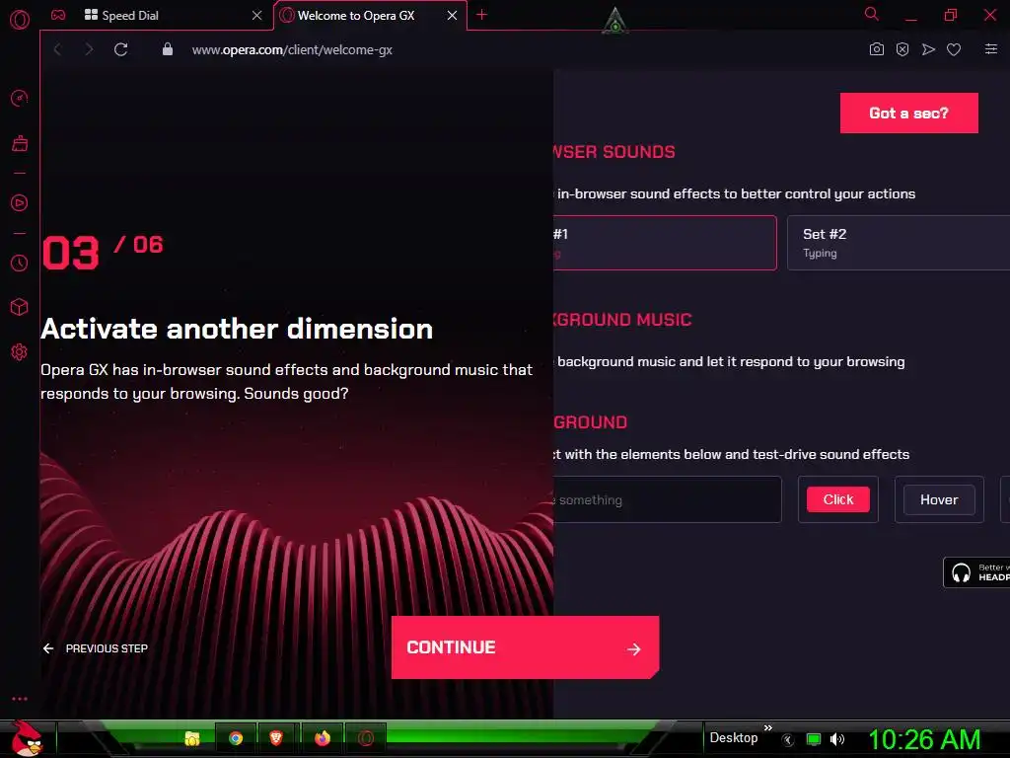Open the Opera main menu logo
This screenshot has width=1010, height=758.
[20, 20]
